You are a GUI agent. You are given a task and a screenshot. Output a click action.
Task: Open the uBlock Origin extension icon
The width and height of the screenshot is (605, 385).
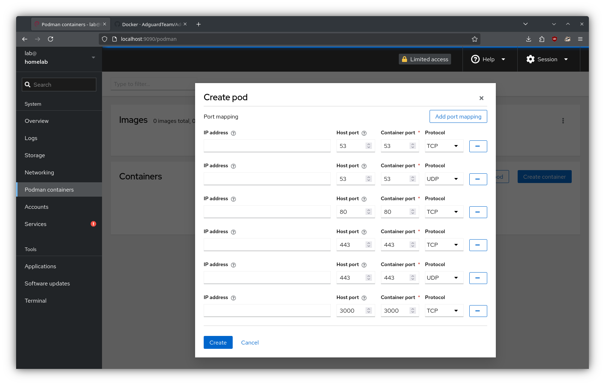pos(554,39)
